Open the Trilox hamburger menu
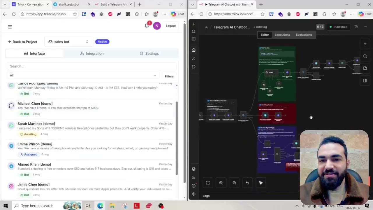This screenshot has width=373, height=210. pyautogui.click(x=10, y=27)
